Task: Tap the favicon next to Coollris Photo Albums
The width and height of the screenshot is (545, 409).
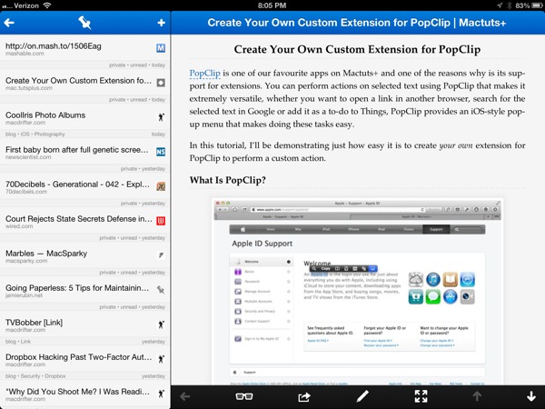Action: [x=161, y=117]
